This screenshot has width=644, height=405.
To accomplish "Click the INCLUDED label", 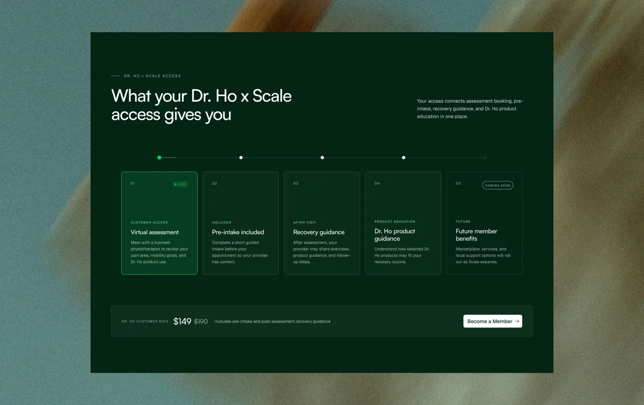I will coord(221,222).
